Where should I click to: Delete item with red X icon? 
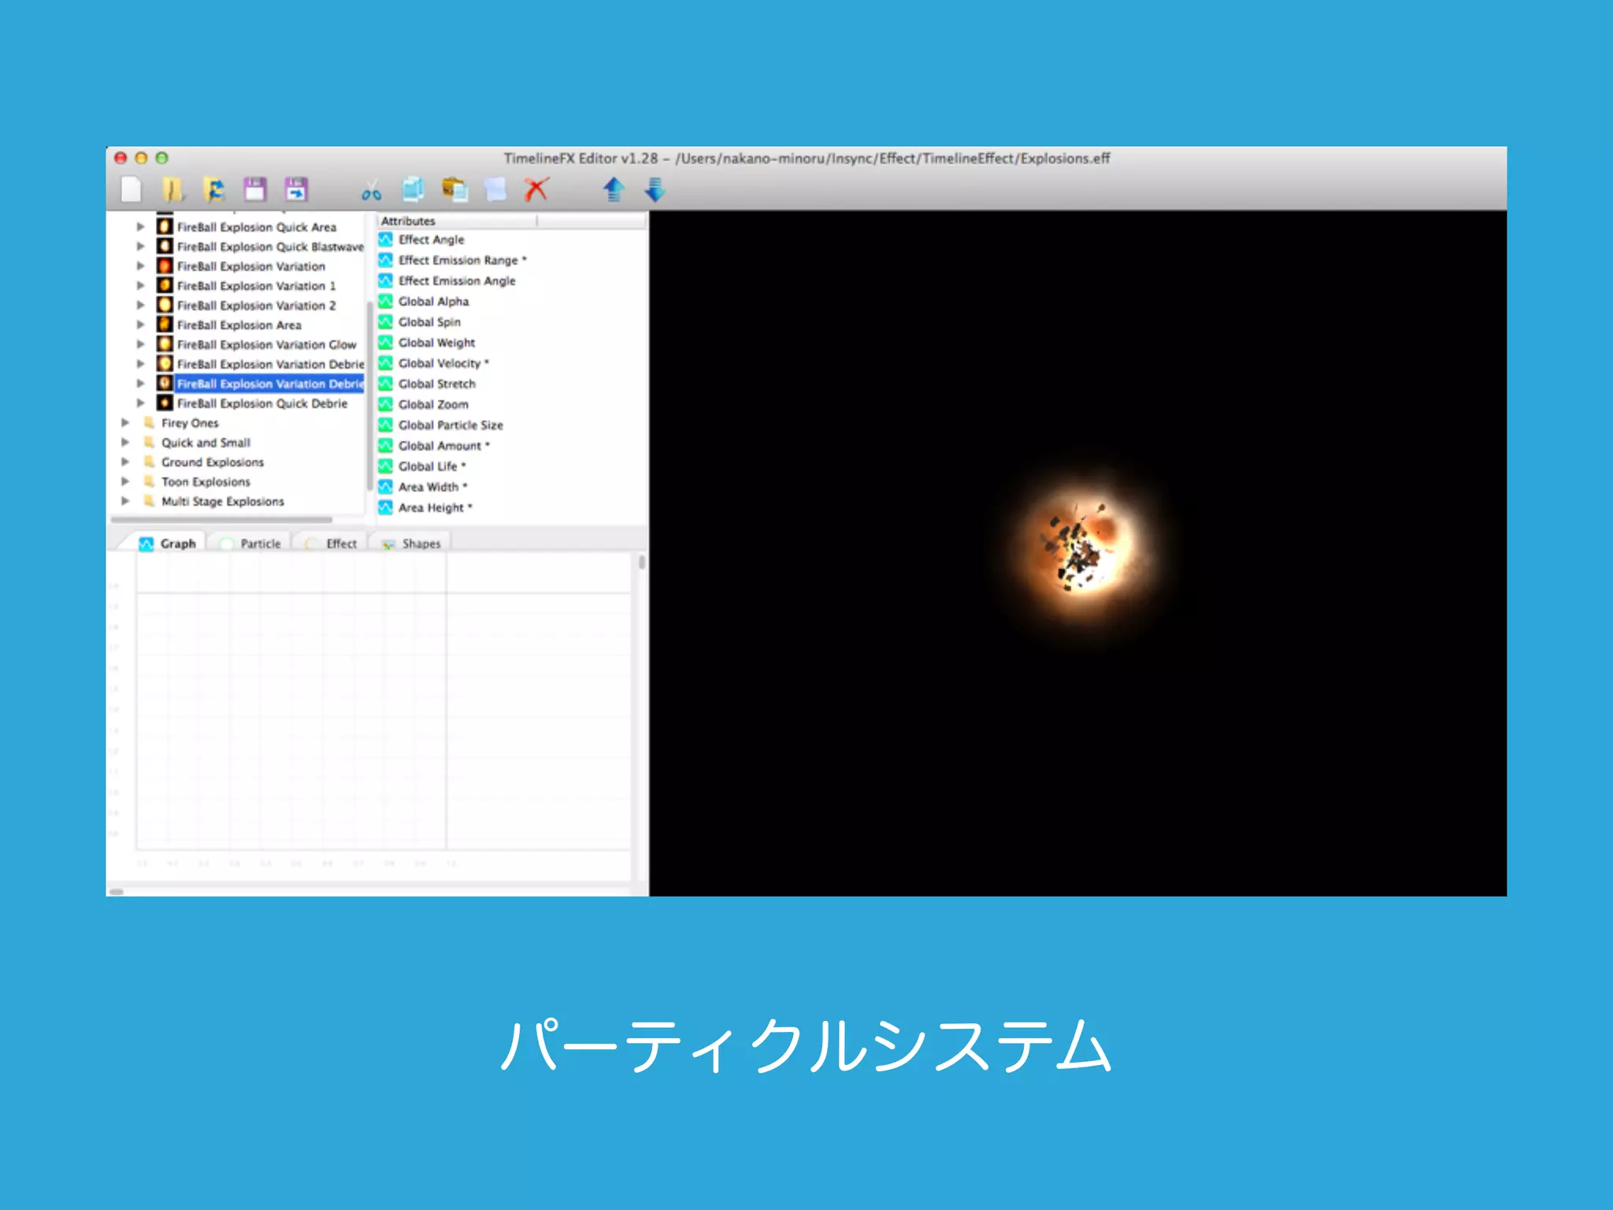536,190
